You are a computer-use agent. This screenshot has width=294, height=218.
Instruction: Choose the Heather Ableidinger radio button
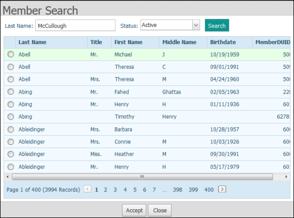[x=11, y=154]
